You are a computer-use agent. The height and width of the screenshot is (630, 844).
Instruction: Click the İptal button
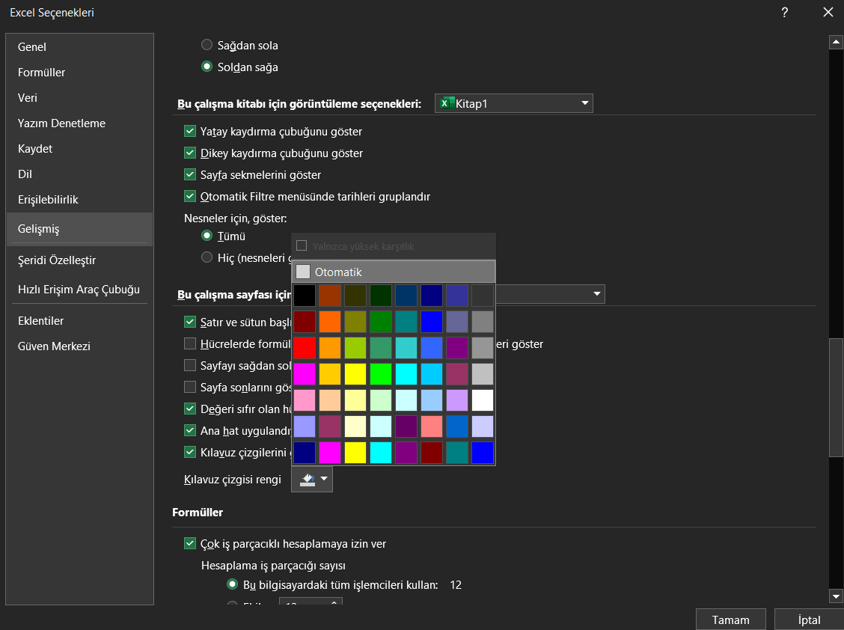[808, 620]
